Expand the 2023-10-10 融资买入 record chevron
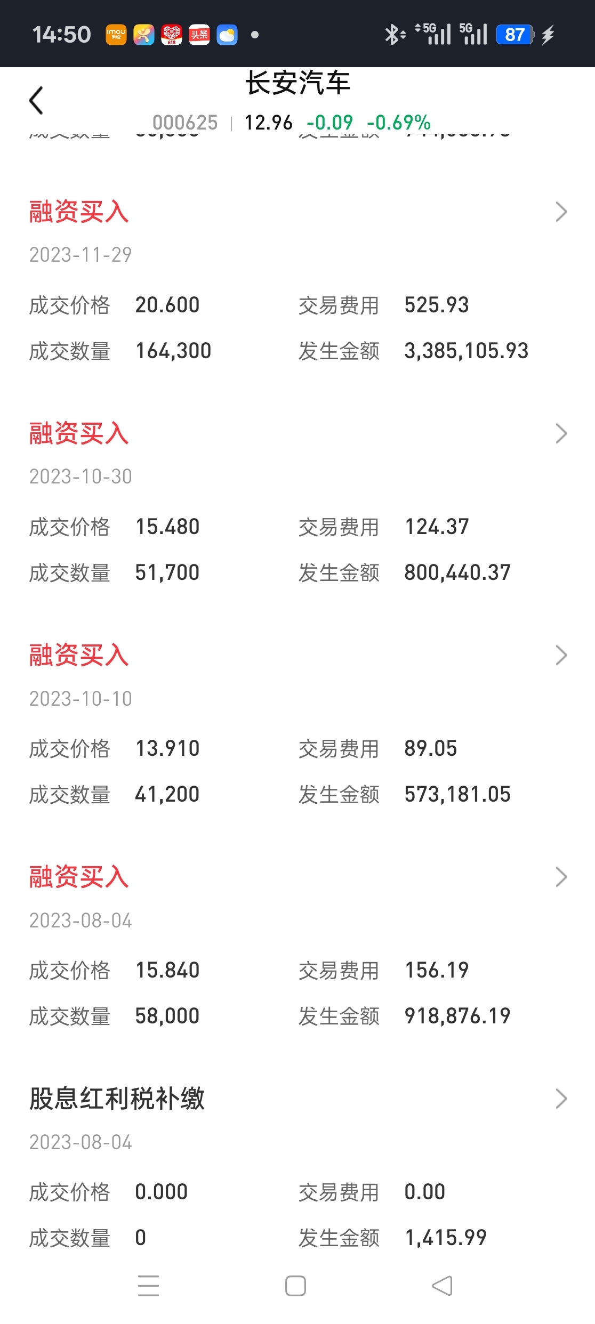 click(x=561, y=655)
